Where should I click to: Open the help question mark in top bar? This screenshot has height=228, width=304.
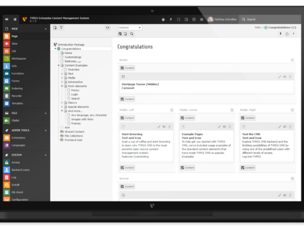pyautogui.click(x=194, y=19)
